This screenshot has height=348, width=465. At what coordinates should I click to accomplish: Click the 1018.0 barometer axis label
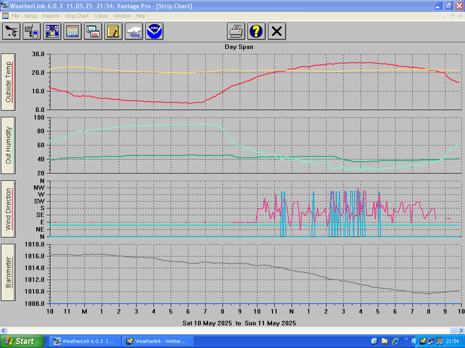tap(35, 244)
